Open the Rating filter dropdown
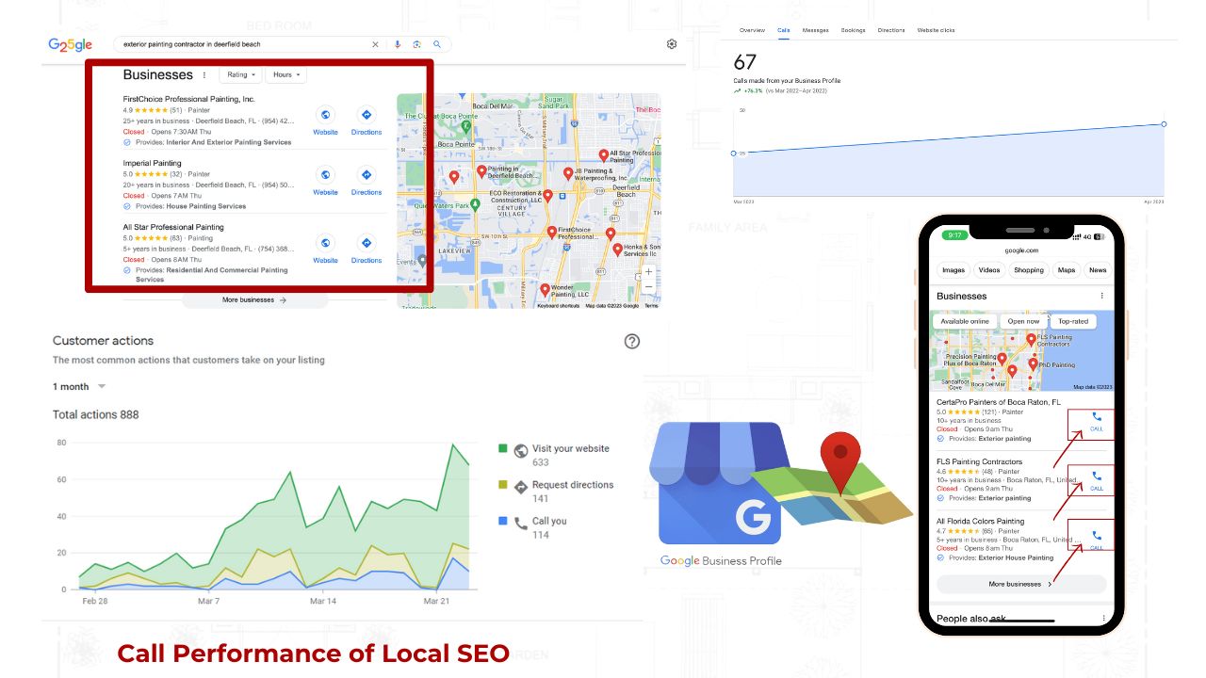 241,74
